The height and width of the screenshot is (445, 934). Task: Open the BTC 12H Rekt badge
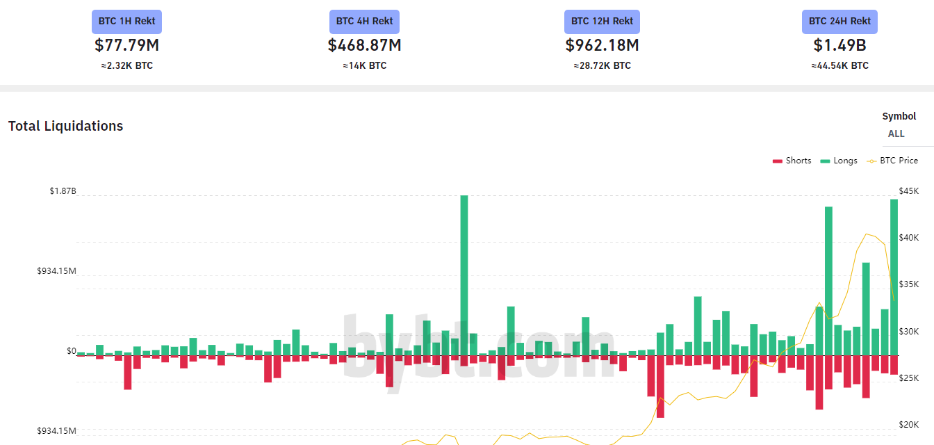pyautogui.click(x=602, y=22)
